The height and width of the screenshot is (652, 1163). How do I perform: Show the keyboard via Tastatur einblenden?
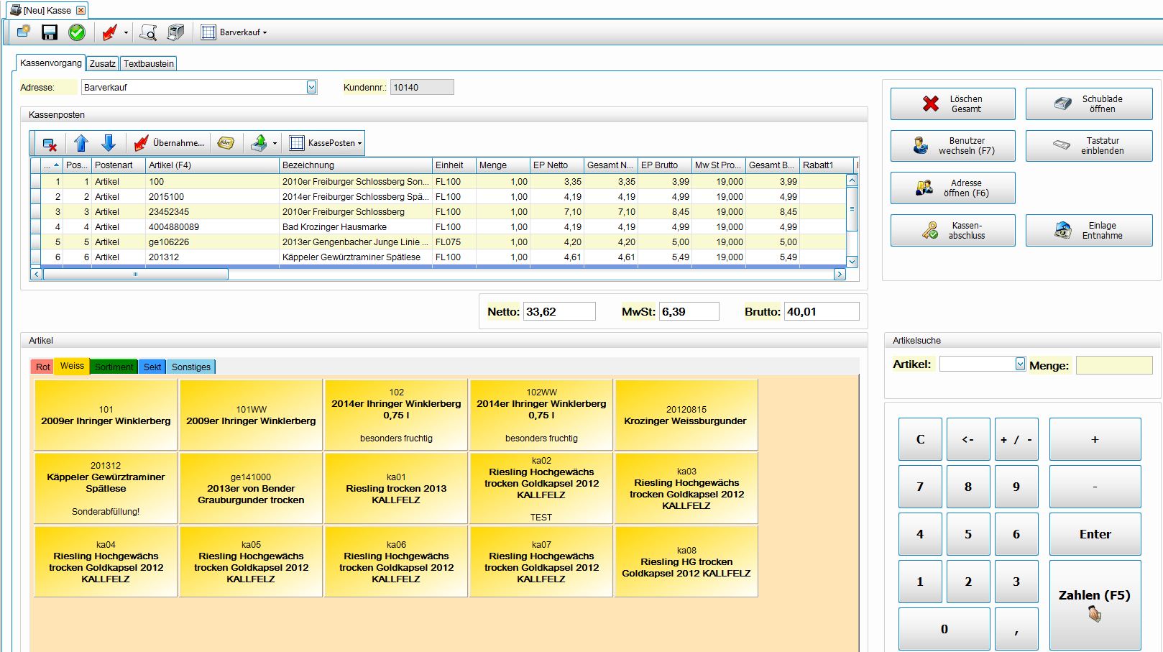pos(1089,146)
